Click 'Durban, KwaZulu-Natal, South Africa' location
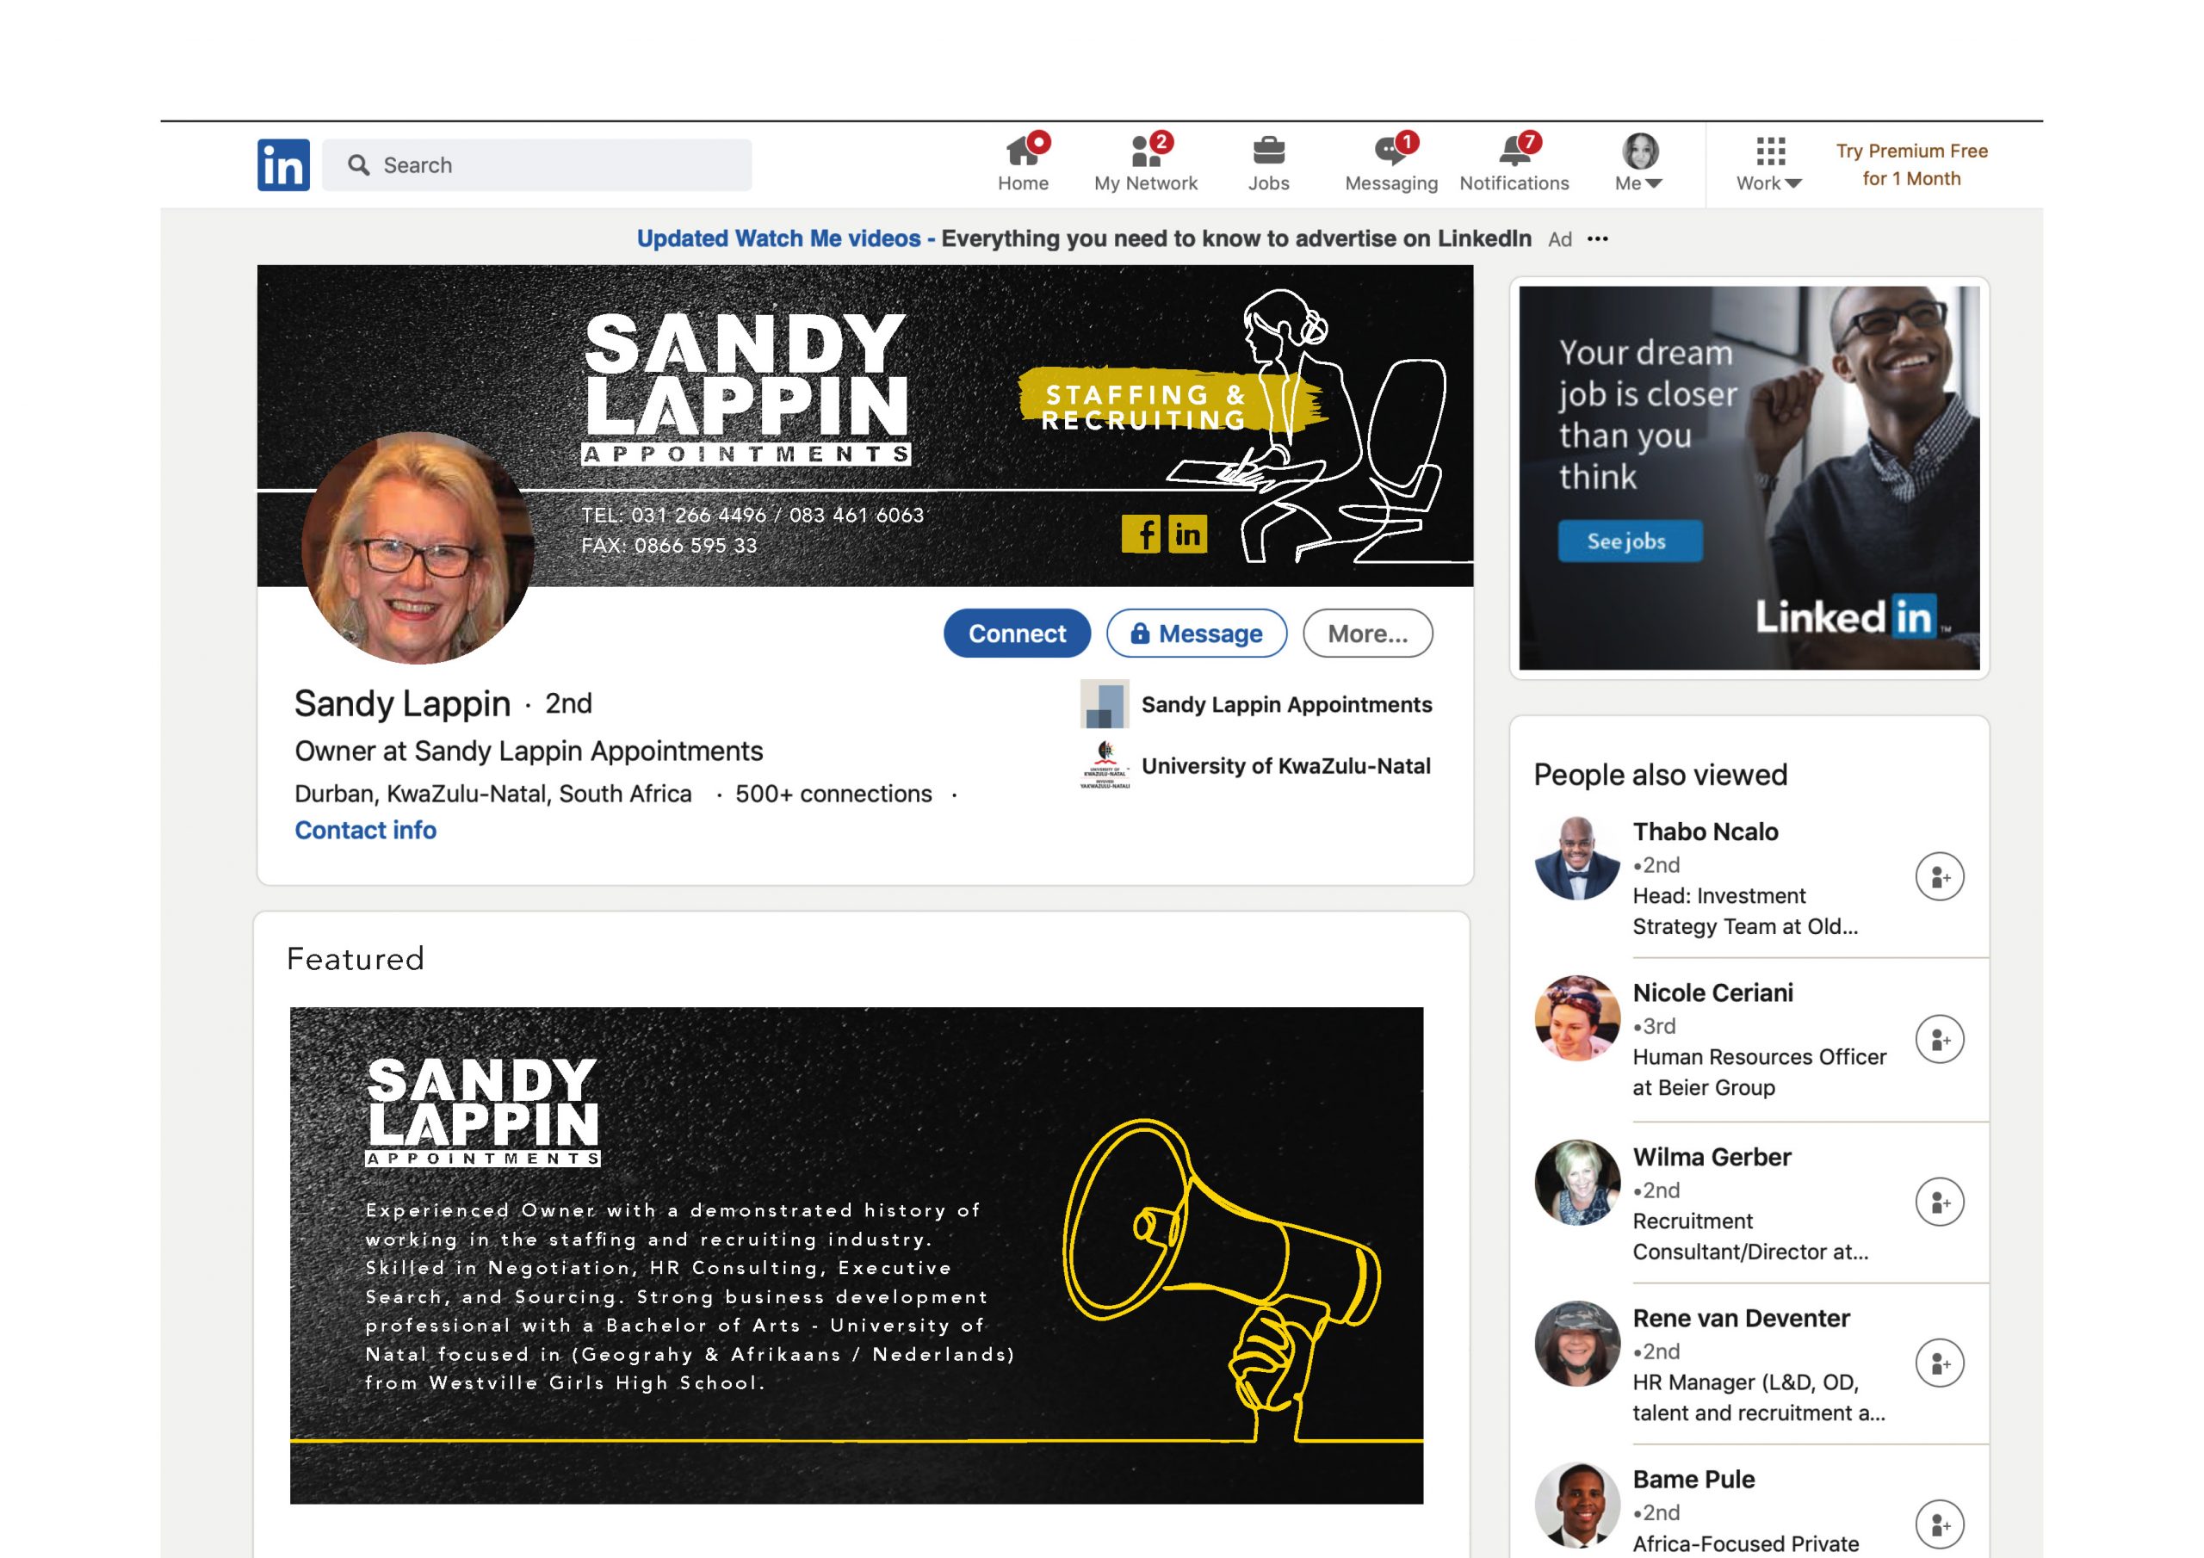Image resolution: width=2204 pixels, height=1558 pixels. pos(492,794)
